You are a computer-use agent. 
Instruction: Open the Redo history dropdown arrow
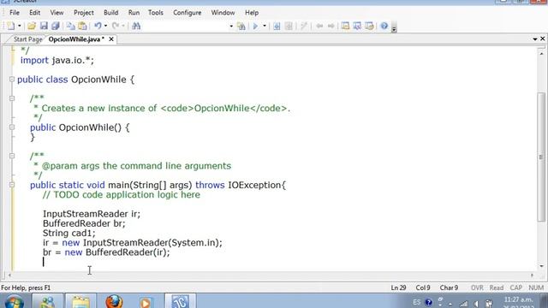point(123,26)
